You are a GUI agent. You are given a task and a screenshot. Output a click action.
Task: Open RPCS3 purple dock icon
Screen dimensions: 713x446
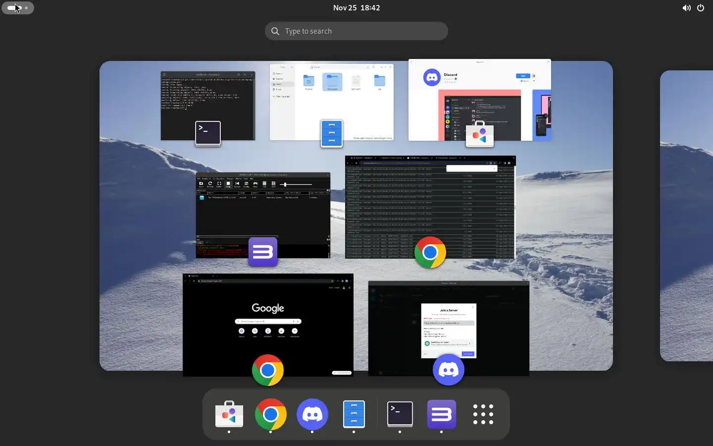(441, 414)
